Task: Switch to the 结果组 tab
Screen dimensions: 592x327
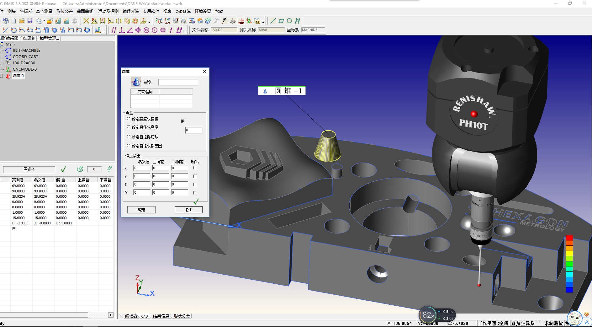Action: coord(29,38)
